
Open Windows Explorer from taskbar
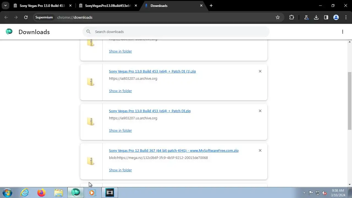59,193
